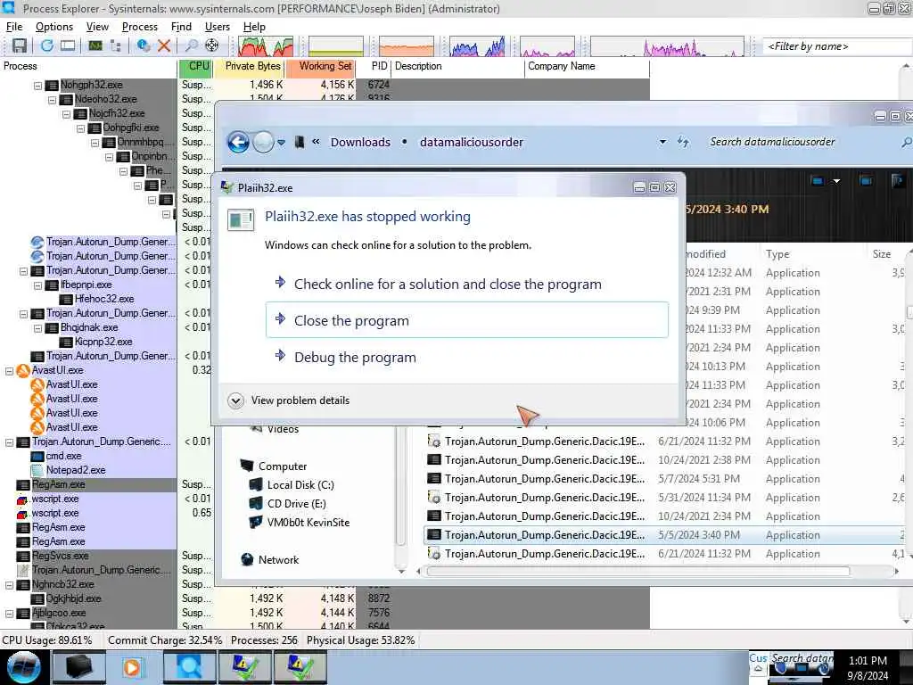Open the File menu in Process Explorer
The image size is (913, 685).
[14, 27]
